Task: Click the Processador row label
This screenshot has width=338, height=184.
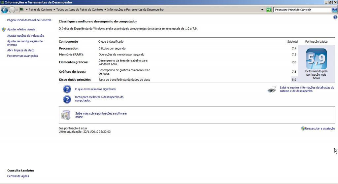Action: (x=69, y=49)
